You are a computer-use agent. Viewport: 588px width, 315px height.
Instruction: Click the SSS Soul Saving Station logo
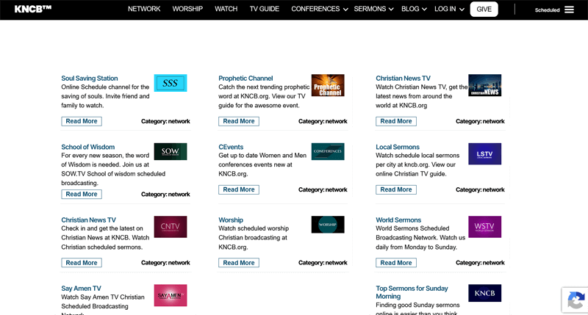point(170,83)
